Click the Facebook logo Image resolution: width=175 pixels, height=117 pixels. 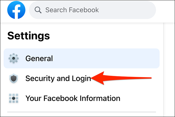(x=16, y=10)
